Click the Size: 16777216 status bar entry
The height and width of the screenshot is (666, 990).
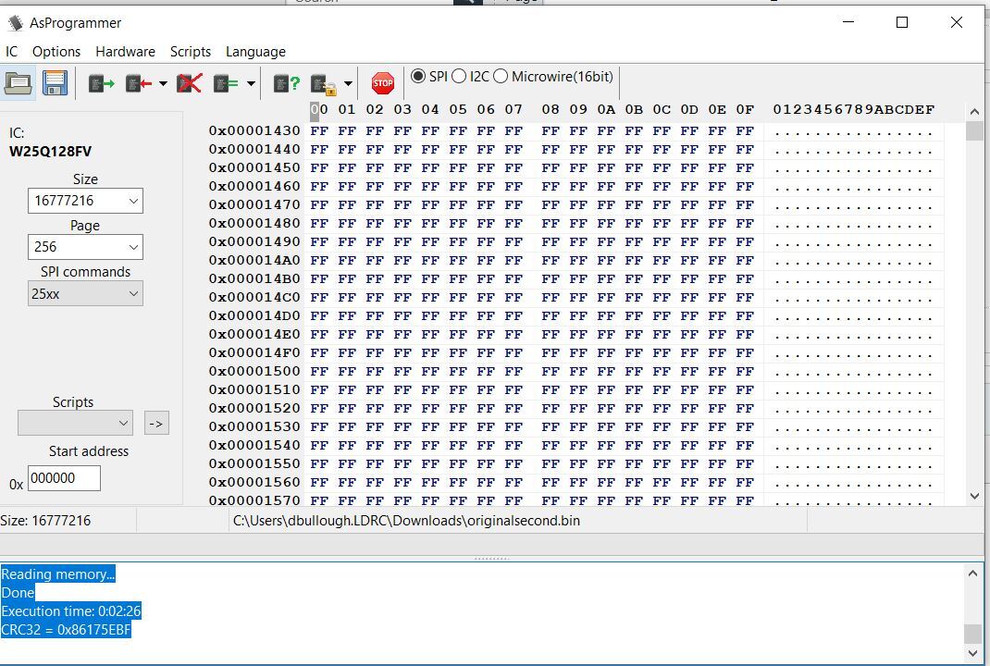tap(45, 521)
